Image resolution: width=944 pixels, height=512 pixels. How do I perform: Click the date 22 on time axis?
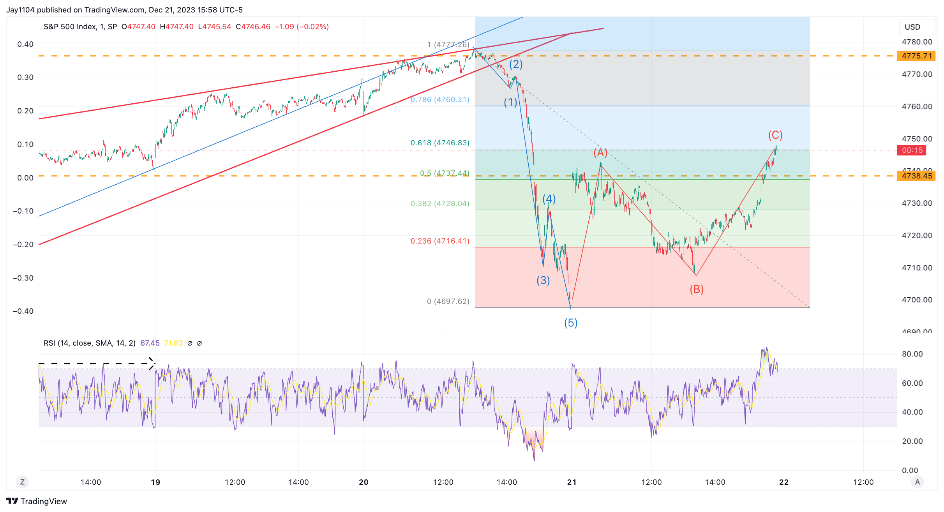[784, 482]
